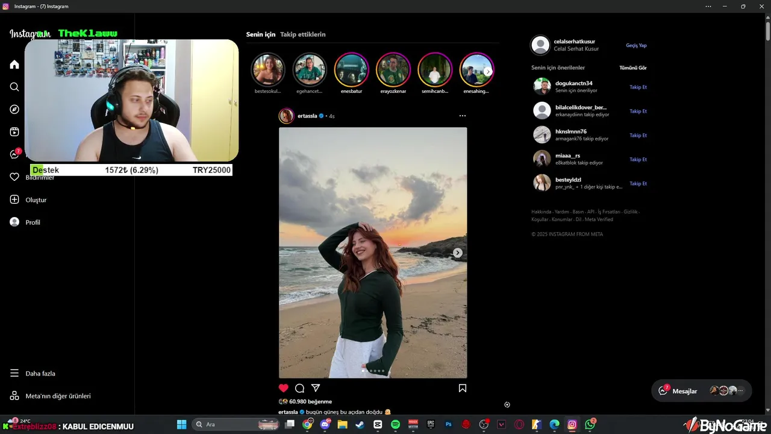Open besteyldzl suggested profile
This screenshot has height=434, width=771.
(568, 180)
